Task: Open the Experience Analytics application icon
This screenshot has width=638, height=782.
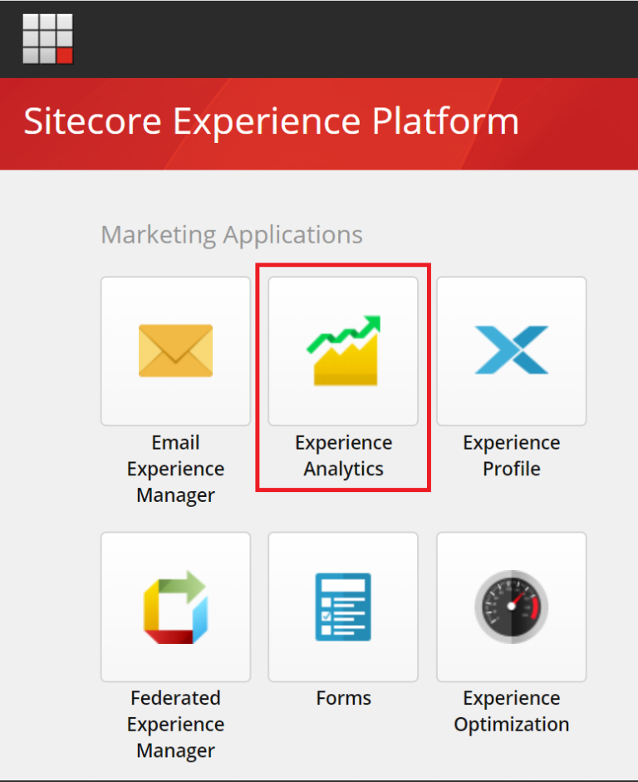Action: click(343, 351)
